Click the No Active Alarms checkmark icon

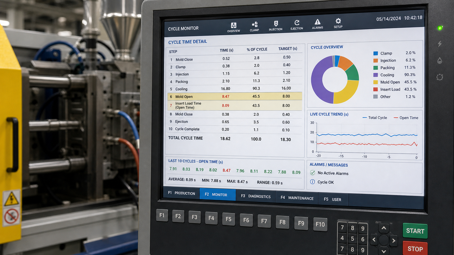pos(313,173)
